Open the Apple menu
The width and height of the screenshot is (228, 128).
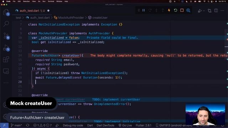point(3,1)
